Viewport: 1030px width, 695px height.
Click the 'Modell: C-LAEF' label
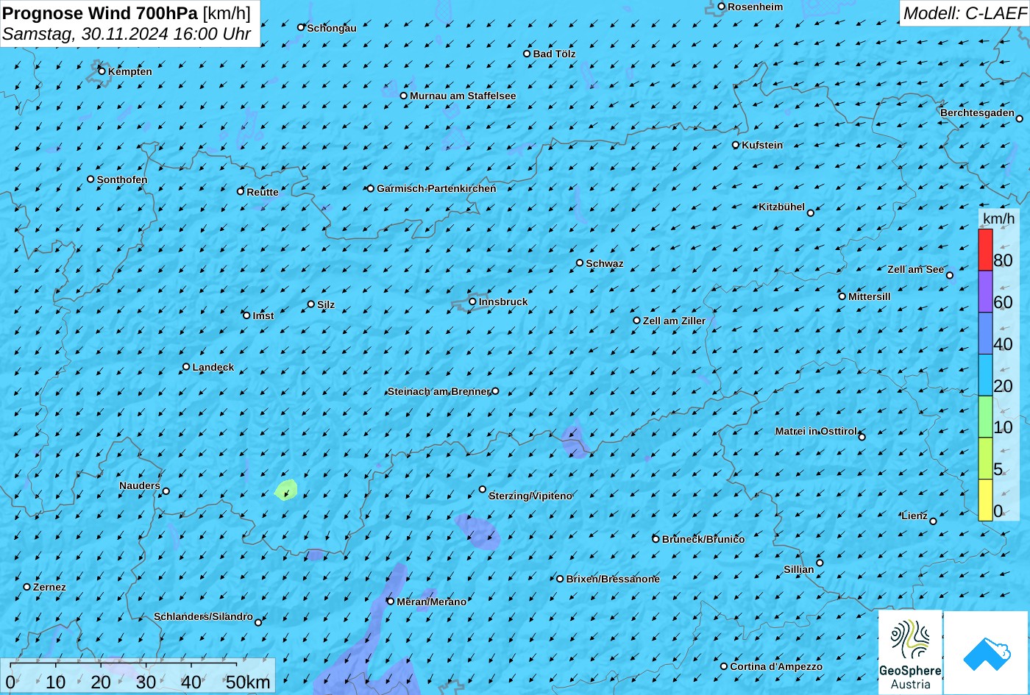(964, 13)
